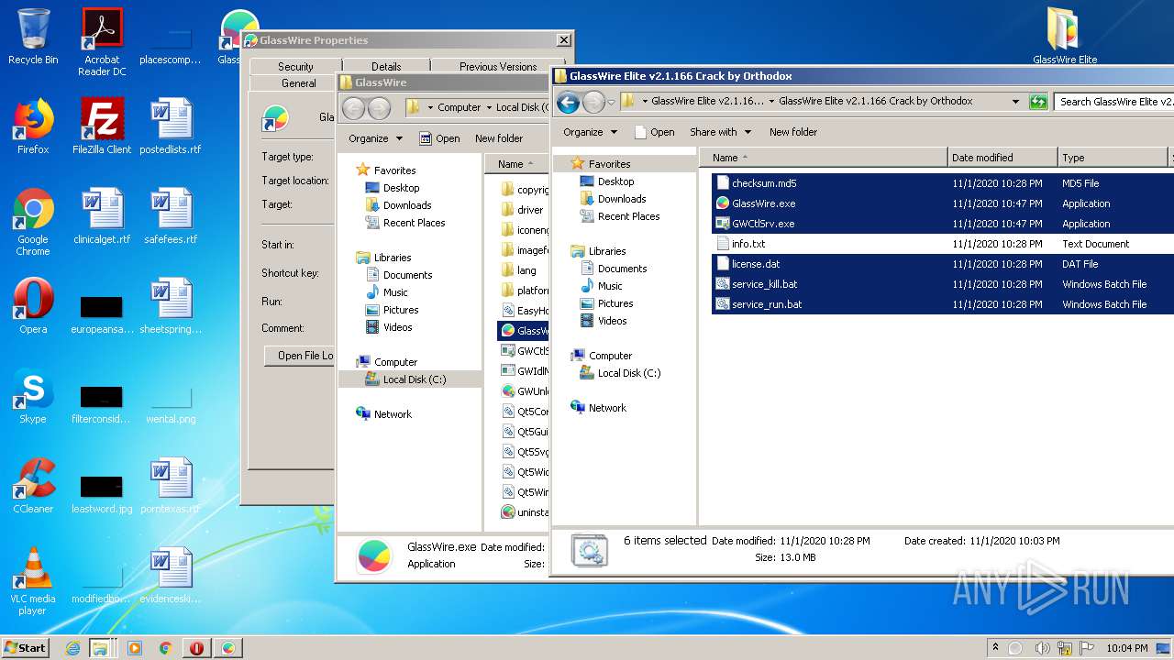The height and width of the screenshot is (660, 1174).
Task: Switch to General tab in GlassWire Properties
Action: pos(298,82)
